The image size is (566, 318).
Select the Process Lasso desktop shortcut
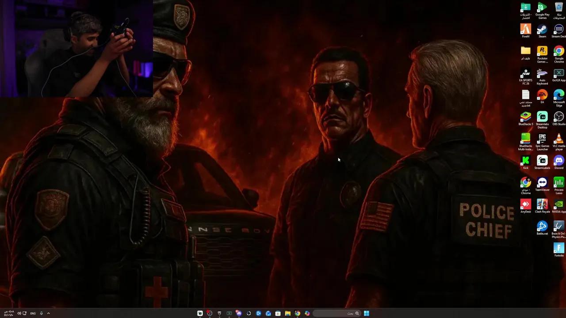click(559, 185)
